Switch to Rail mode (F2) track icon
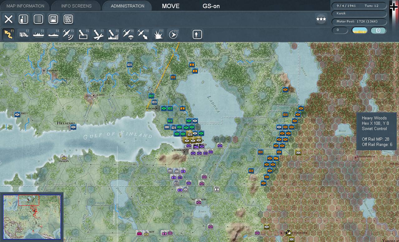This screenshot has width=399, height=242. click(x=23, y=34)
